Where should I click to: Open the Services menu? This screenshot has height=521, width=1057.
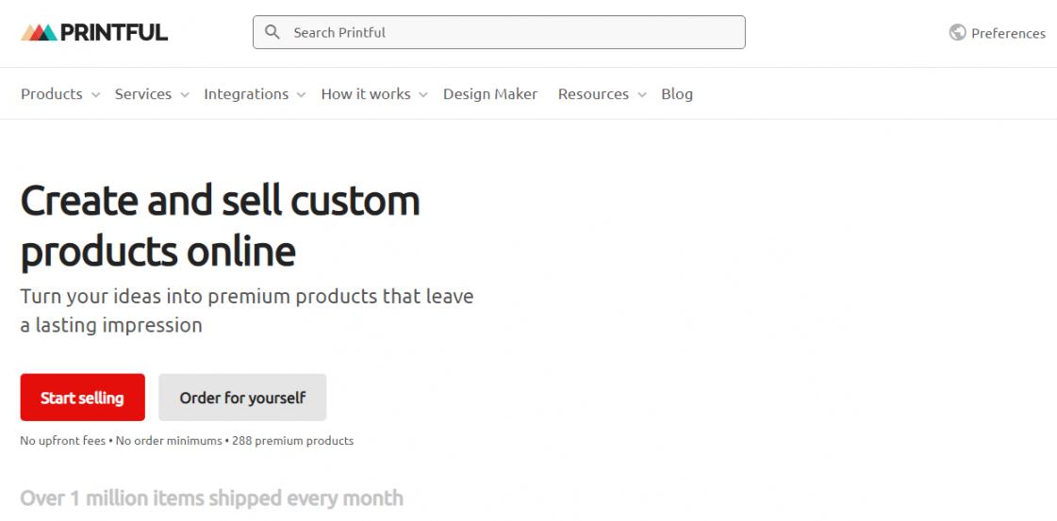coord(143,94)
